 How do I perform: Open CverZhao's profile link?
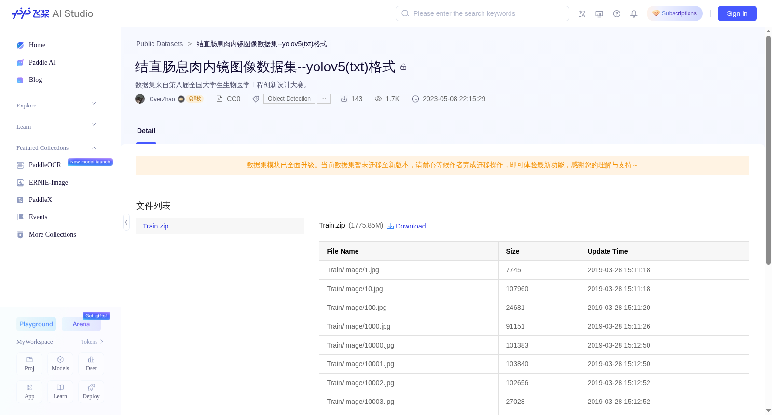162,99
